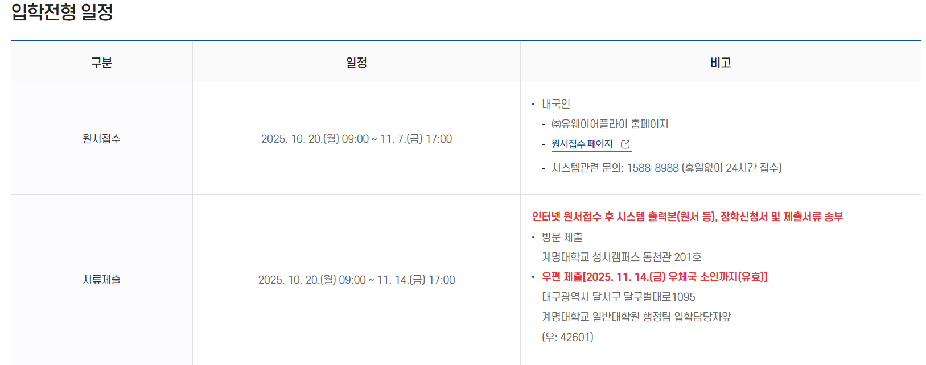Click the 성서캠퍼스 동천관 201호 address line
926x365 pixels.
tap(621, 257)
